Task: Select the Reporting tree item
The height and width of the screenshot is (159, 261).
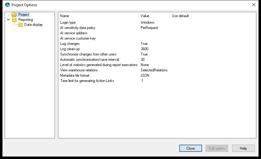Action: [26, 20]
